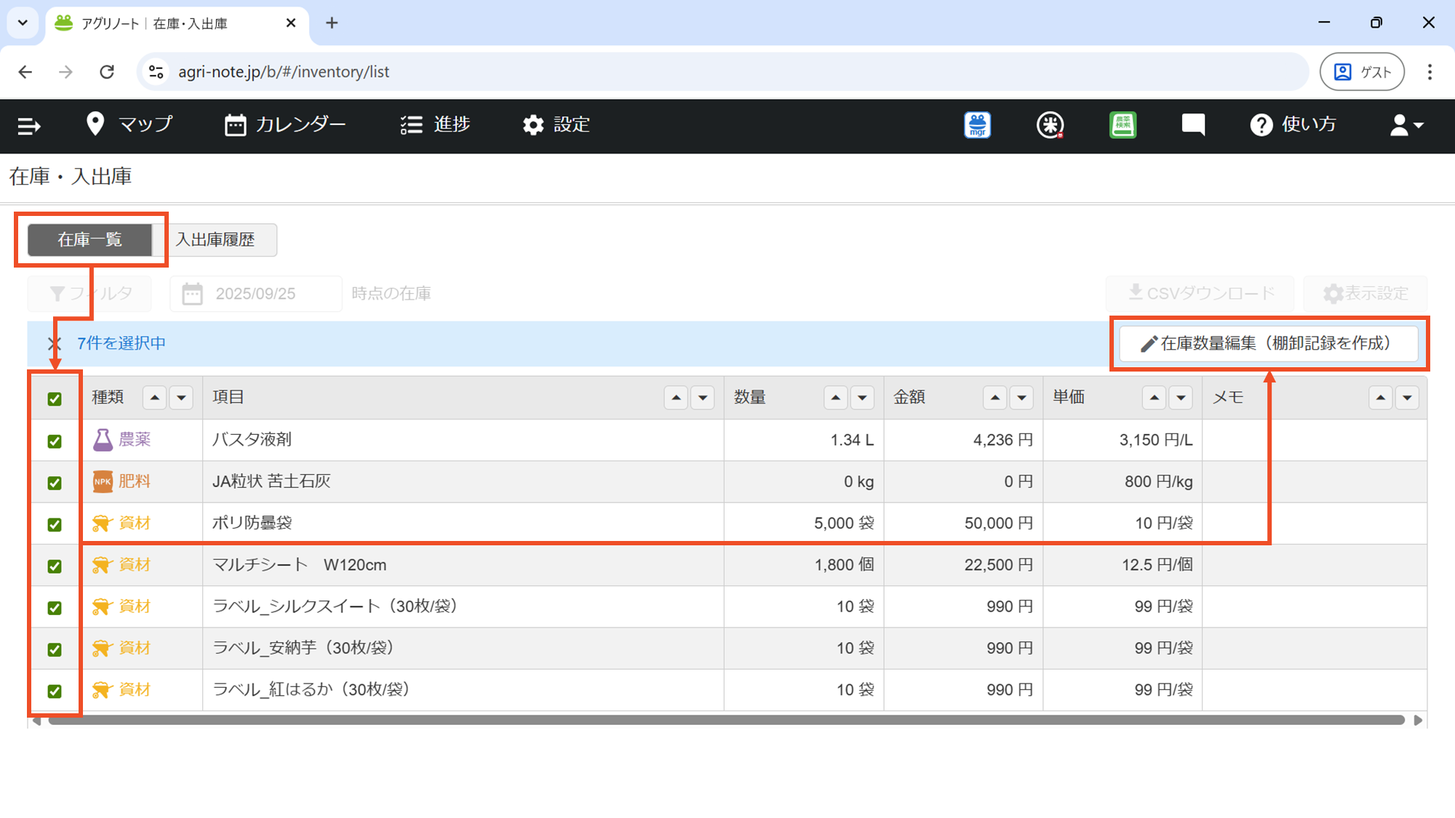Sort 種類 column ascending
This screenshot has width=1455, height=818.
(x=154, y=398)
